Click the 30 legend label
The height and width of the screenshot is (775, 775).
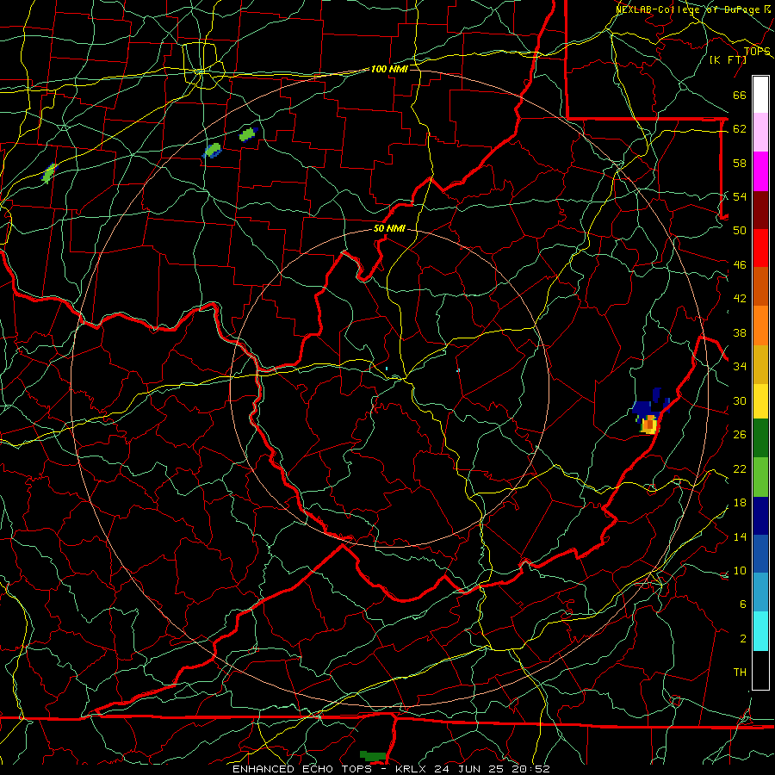pyautogui.click(x=740, y=400)
